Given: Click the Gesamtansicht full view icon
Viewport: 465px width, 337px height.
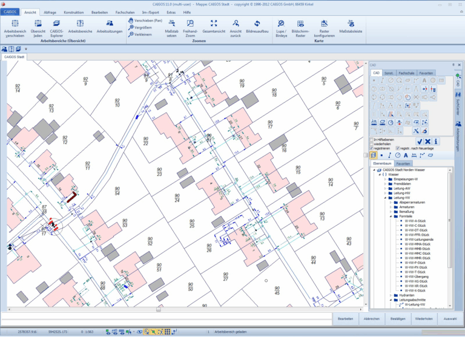Looking at the screenshot, I should pos(213,24).
